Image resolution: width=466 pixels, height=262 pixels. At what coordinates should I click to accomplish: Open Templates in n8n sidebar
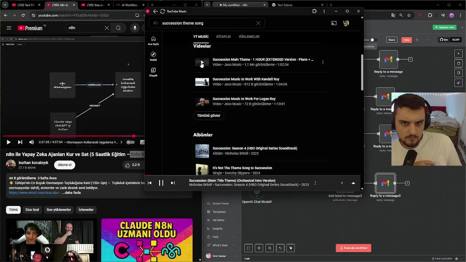(219, 212)
